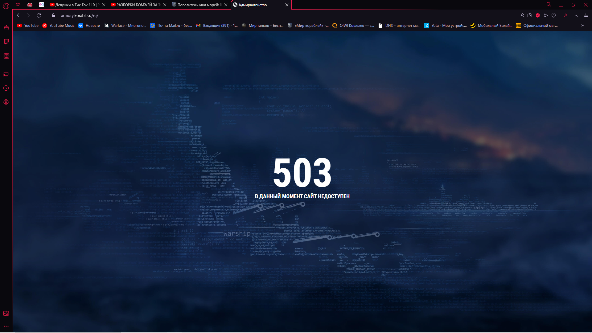
Task: Open sidebar settings gear icon
Action: pos(6,102)
